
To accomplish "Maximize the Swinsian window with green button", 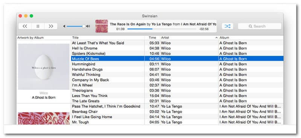I will pyautogui.click(x=31, y=16).
